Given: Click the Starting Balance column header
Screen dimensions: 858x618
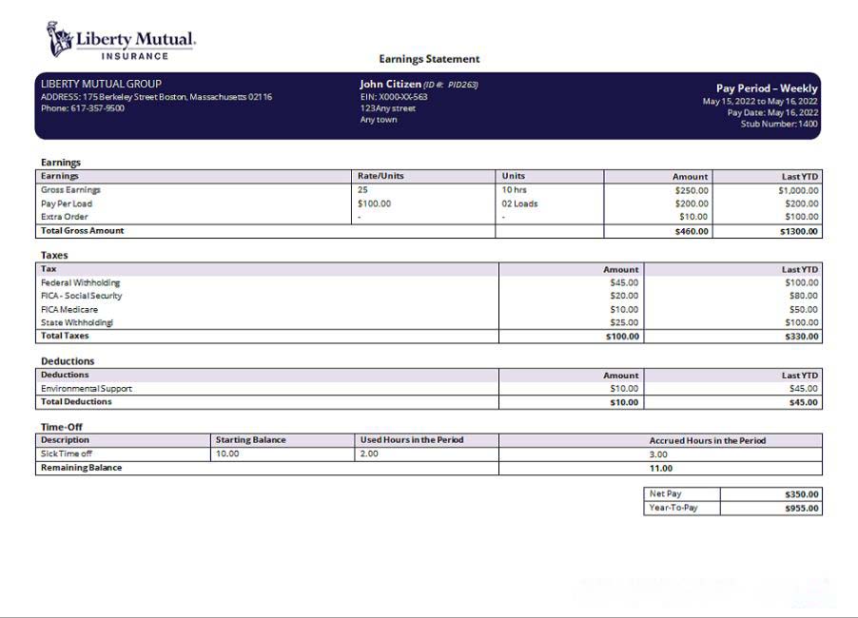Looking at the screenshot, I should pos(250,440).
